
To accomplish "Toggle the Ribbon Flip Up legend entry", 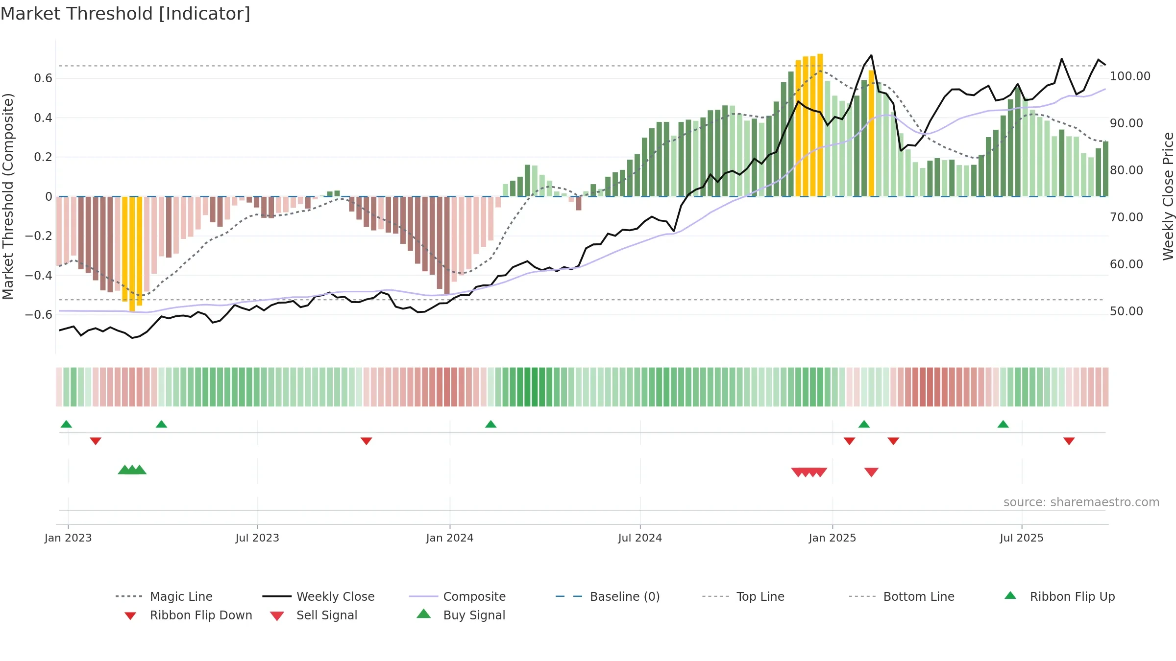I will click(1059, 596).
